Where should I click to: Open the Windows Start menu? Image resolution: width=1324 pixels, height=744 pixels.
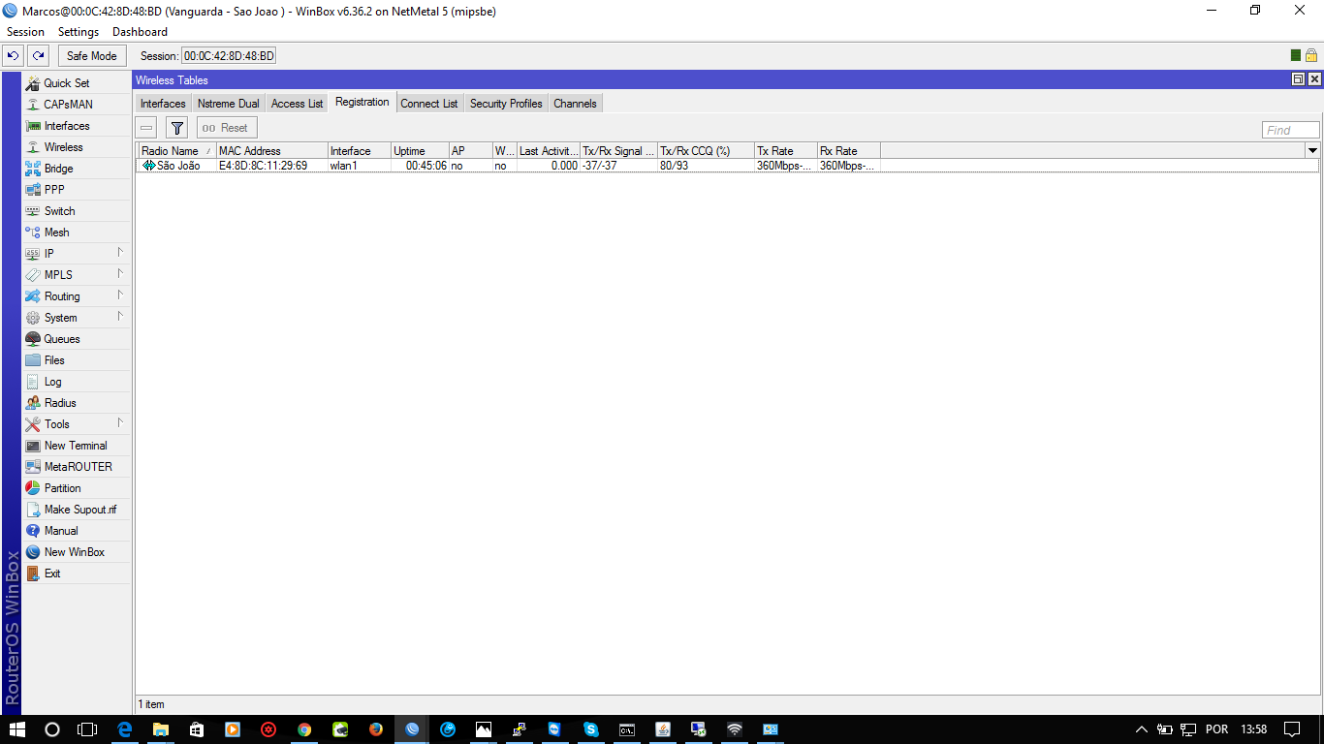[17, 729]
